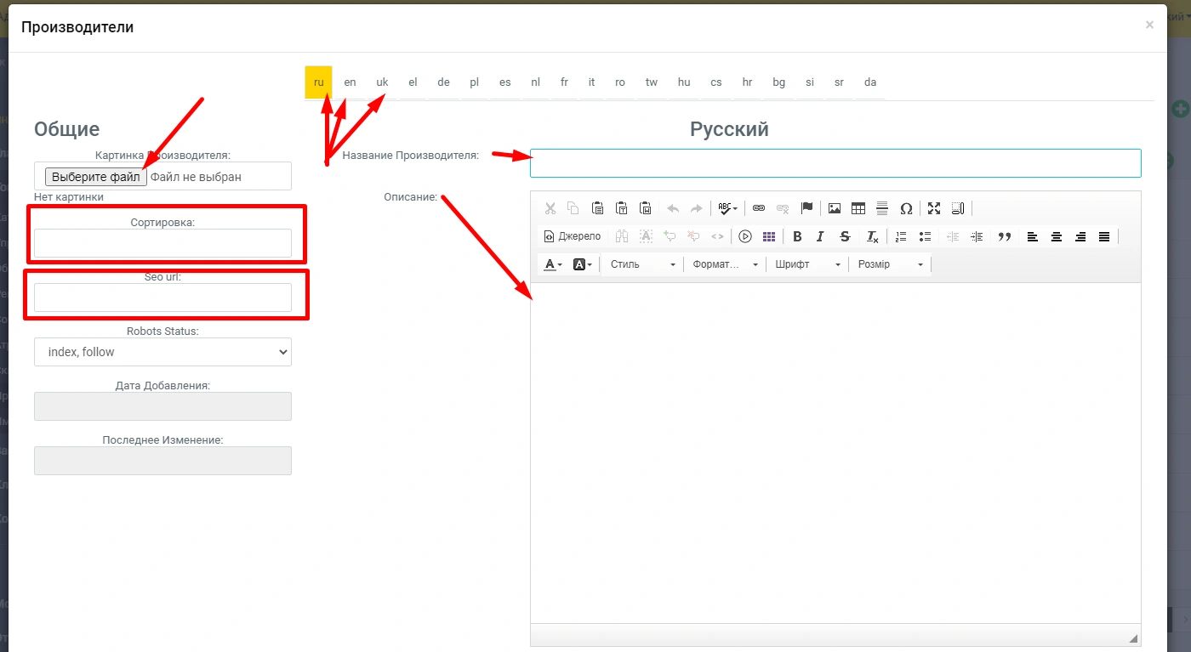1191x652 pixels.
Task: Switch to the en language tab
Action: click(x=350, y=82)
